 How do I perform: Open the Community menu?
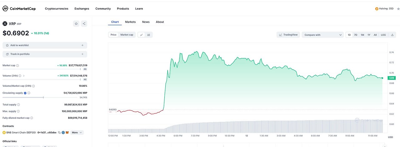click(x=103, y=9)
